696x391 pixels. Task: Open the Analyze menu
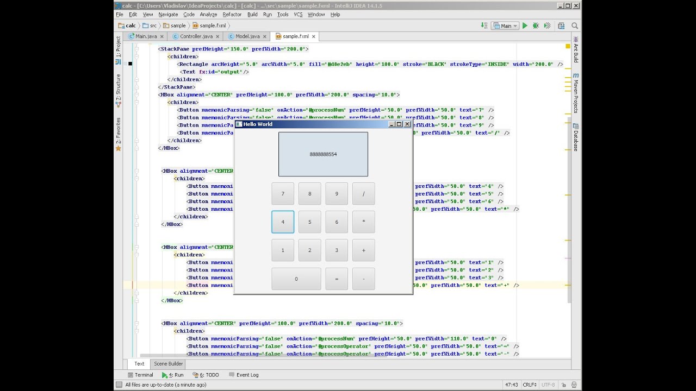click(x=208, y=15)
